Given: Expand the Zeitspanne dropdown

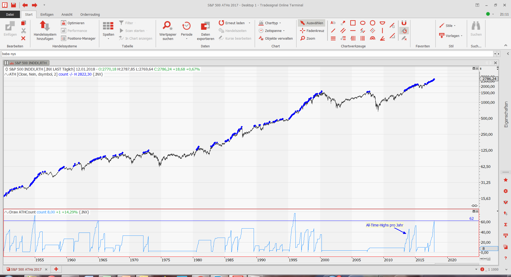Looking at the screenshot, I should coord(272,31).
